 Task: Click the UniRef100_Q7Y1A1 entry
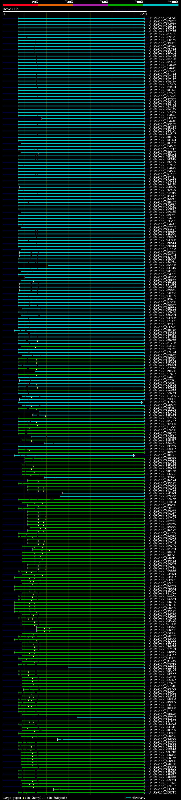[x=162, y=34]
